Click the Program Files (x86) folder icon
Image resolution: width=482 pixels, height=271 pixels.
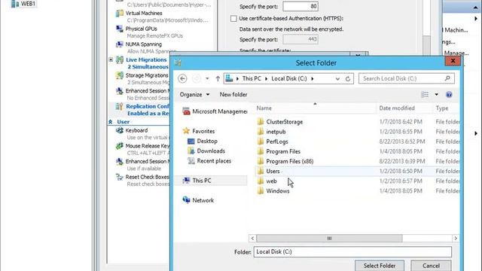tap(261, 161)
